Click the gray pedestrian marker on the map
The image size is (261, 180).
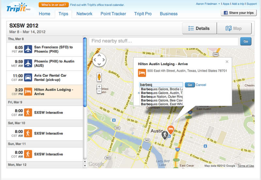165,135
